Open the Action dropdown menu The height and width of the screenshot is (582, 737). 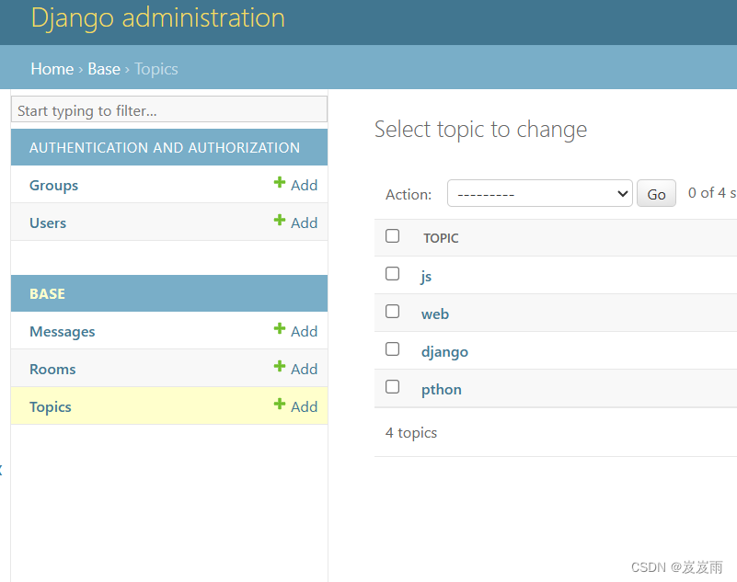pyautogui.click(x=540, y=194)
